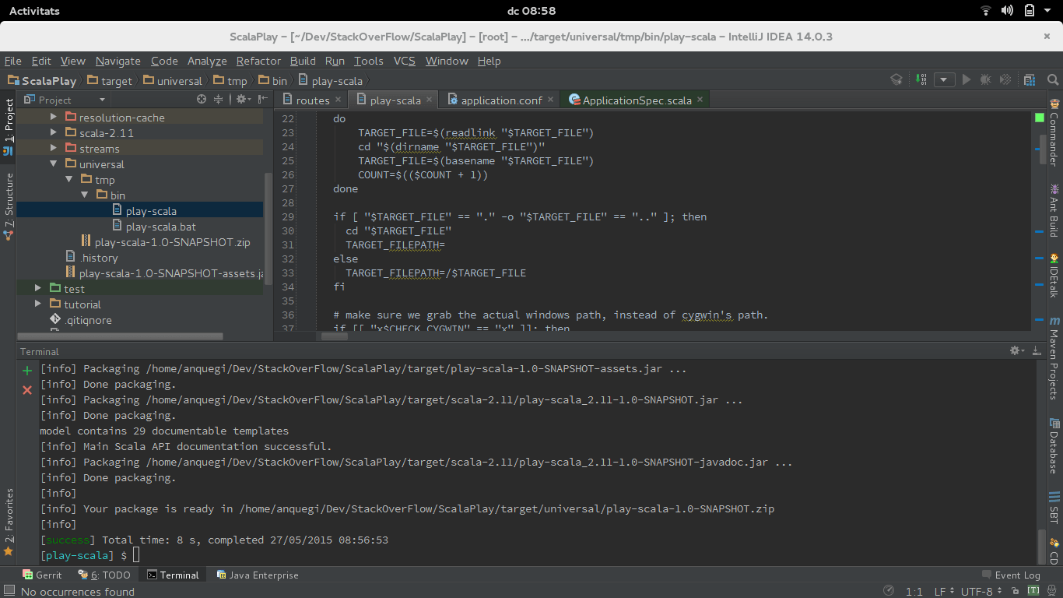Click the Project tree horizontal scrollbar
The height and width of the screenshot is (598, 1063).
pyautogui.click(x=121, y=336)
